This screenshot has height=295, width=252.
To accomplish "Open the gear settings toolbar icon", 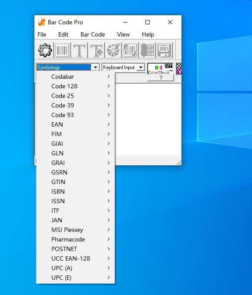I will click(x=45, y=50).
